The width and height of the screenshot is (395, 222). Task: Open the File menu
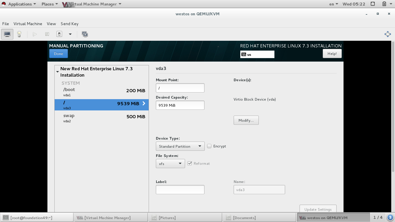pos(5,24)
